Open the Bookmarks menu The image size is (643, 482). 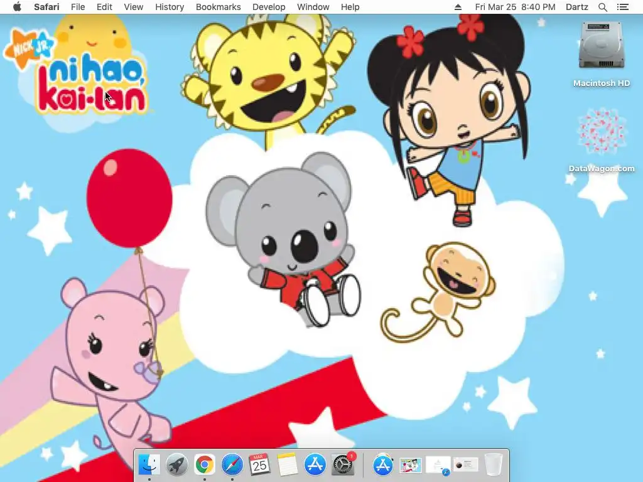click(218, 7)
